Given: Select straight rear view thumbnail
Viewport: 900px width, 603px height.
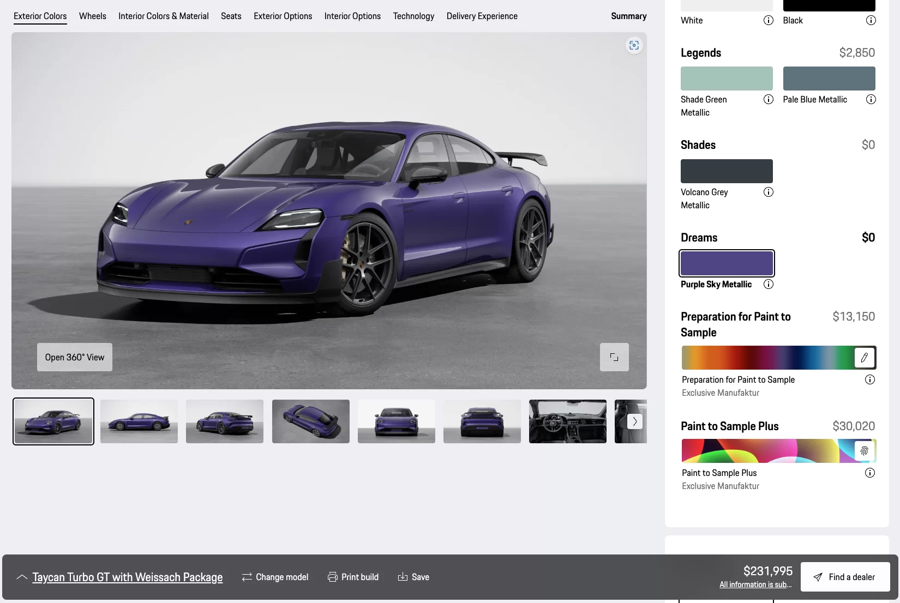Looking at the screenshot, I should (x=482, y=421).
